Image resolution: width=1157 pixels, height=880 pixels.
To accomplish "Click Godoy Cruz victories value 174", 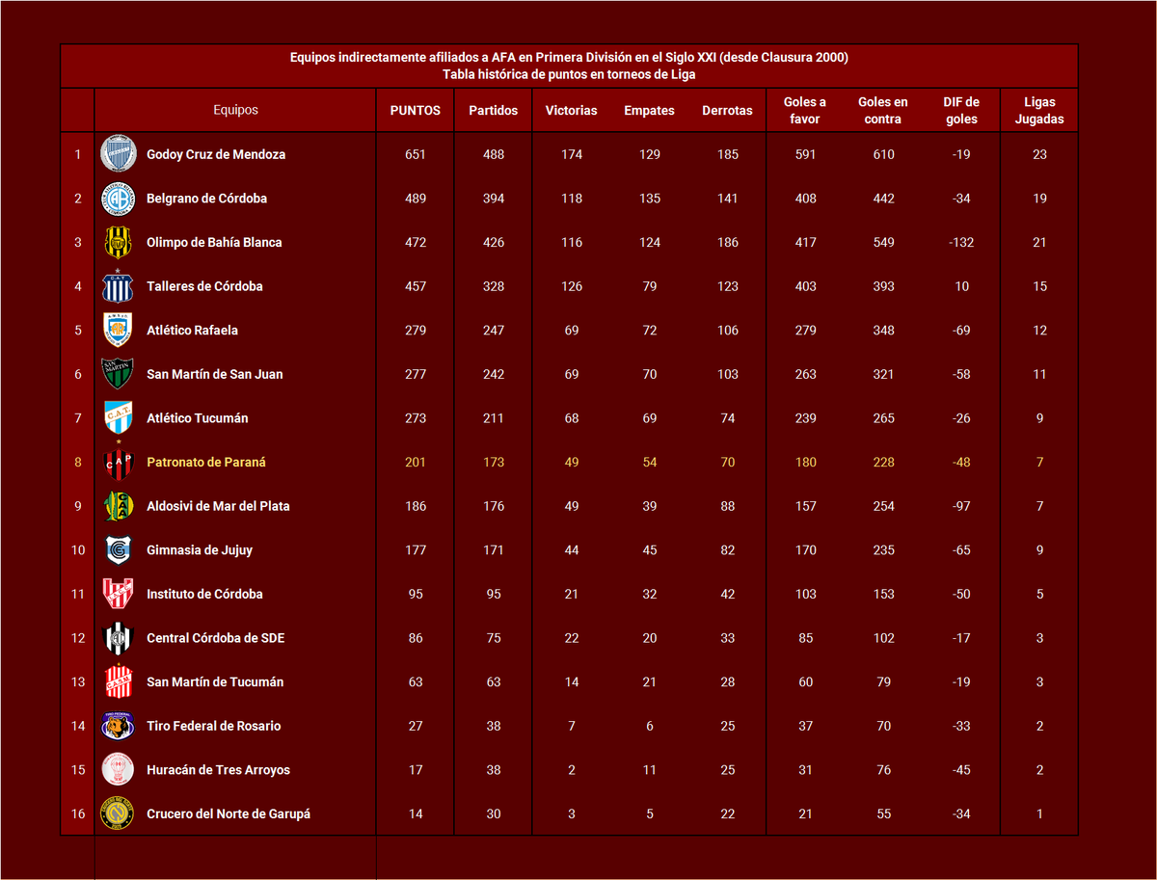I will (572, 154).
